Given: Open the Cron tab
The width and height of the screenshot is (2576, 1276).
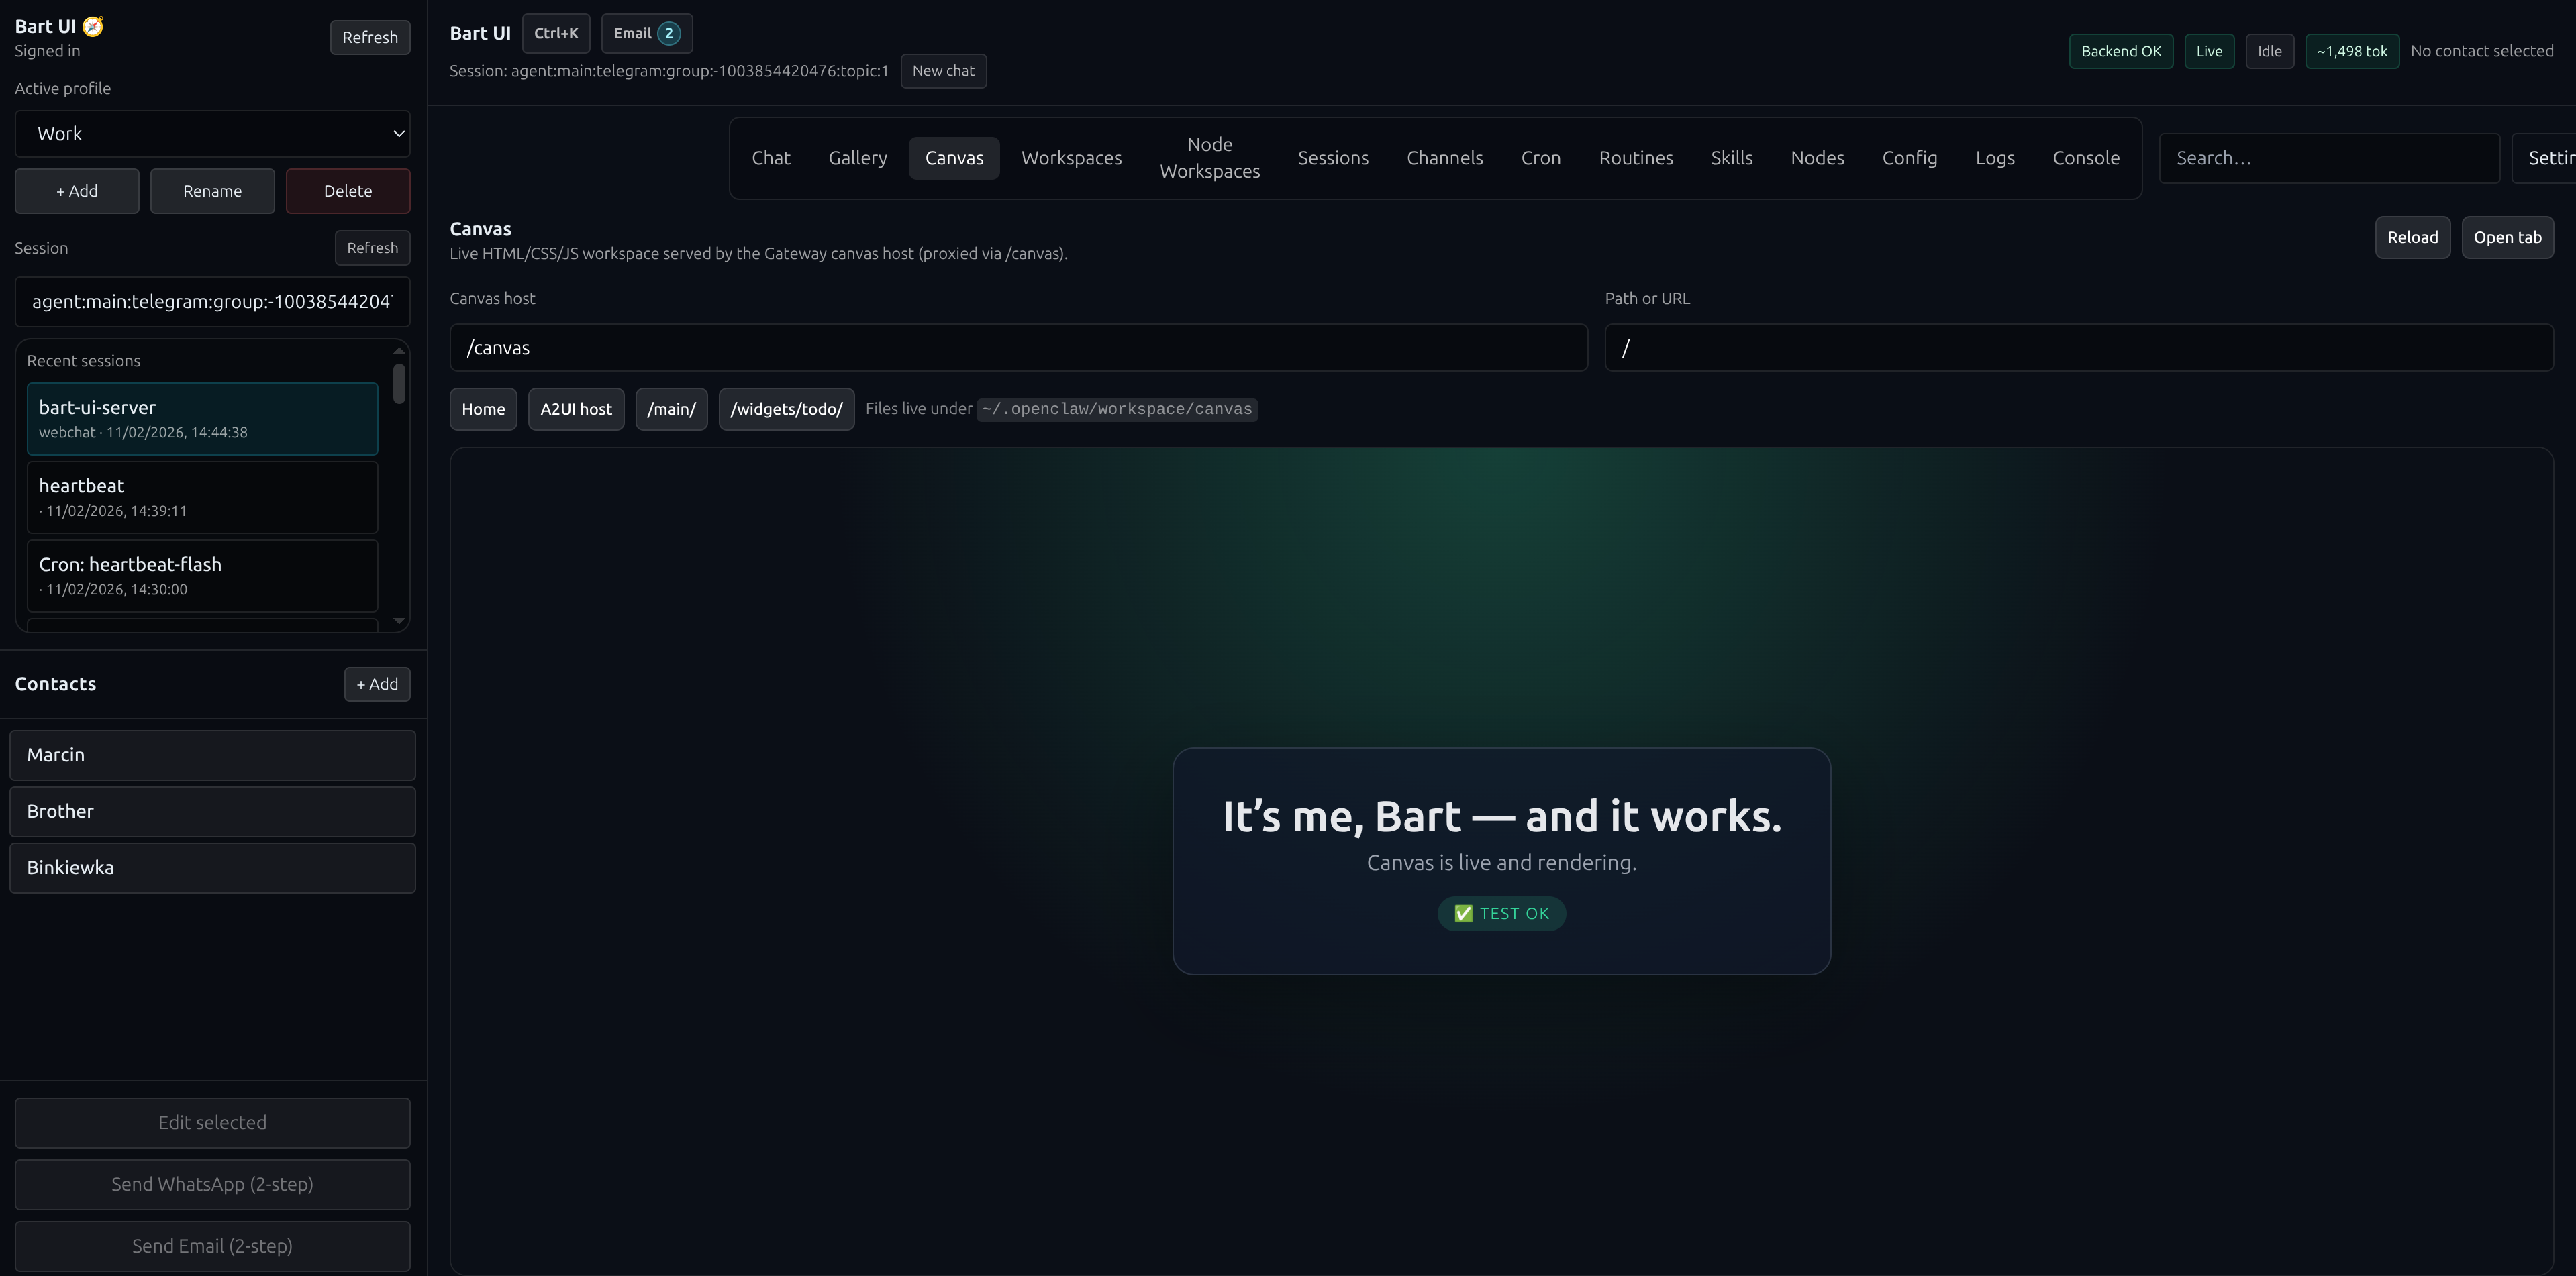Looking at the screenshot, I should (x=1540, y=158).
